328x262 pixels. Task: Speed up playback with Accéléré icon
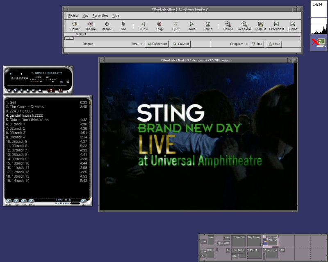click(x=244, y=26)
